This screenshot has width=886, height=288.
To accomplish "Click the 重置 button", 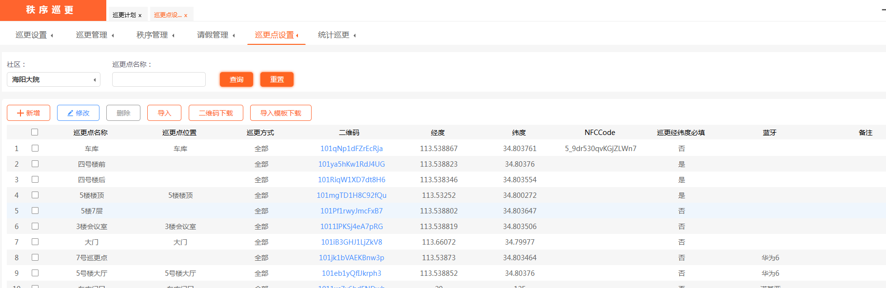I will pos(277,79).
